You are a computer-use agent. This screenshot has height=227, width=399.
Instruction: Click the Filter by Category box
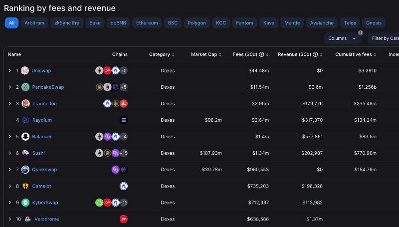coord(384,38)
